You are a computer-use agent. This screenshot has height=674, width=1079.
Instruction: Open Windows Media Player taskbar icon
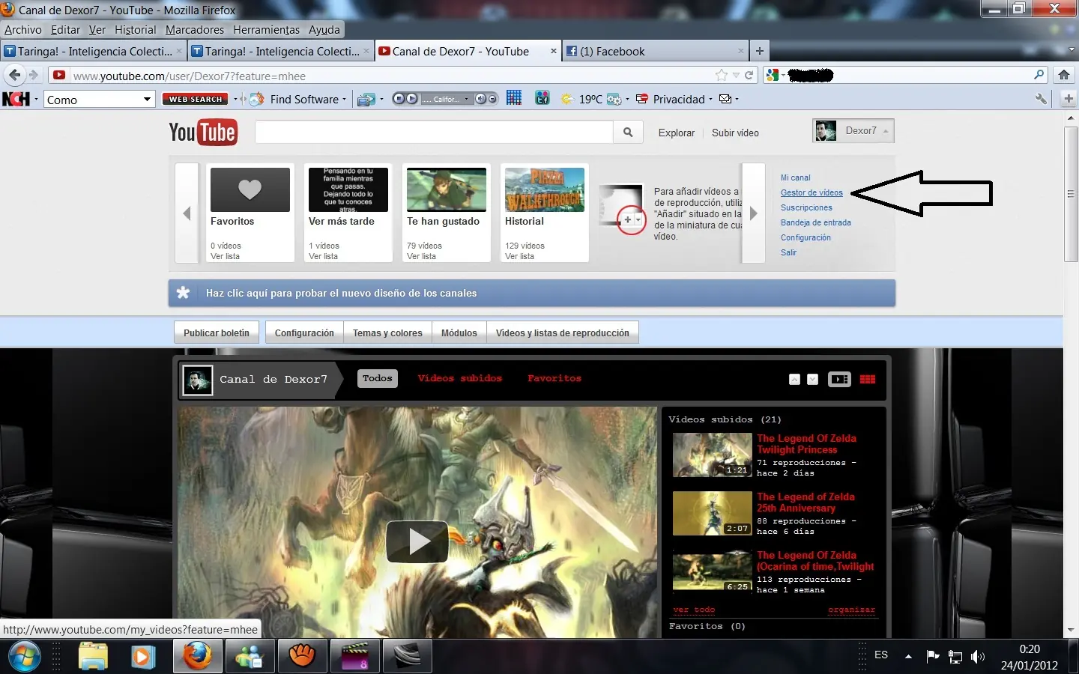click(142, 657)
